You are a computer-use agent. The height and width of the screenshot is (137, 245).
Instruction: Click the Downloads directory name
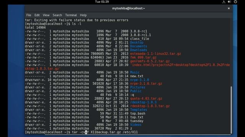pos(139,50)
